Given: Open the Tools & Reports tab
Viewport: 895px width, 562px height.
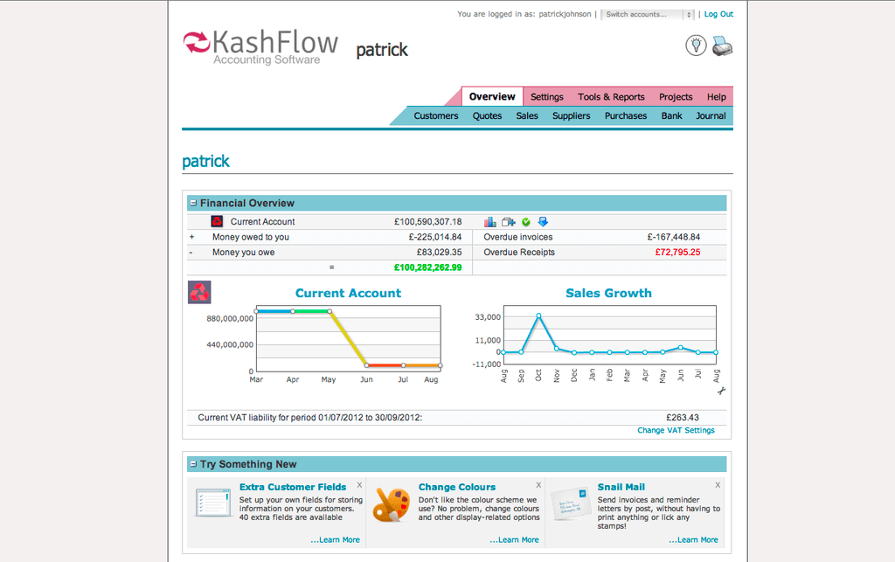Looking at the screenshot, I should tap(611, 97).
